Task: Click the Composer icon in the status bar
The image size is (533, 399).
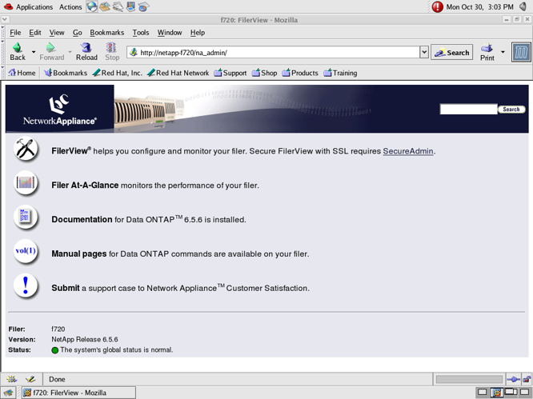Action: coord(30,379)
